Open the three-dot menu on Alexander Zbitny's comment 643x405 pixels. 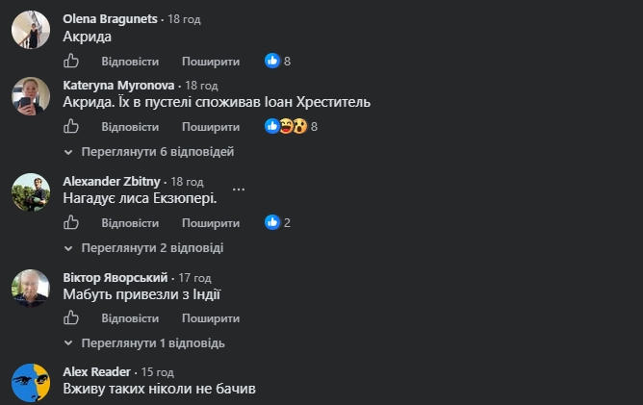pyautogui.click(x=239, y=190)
